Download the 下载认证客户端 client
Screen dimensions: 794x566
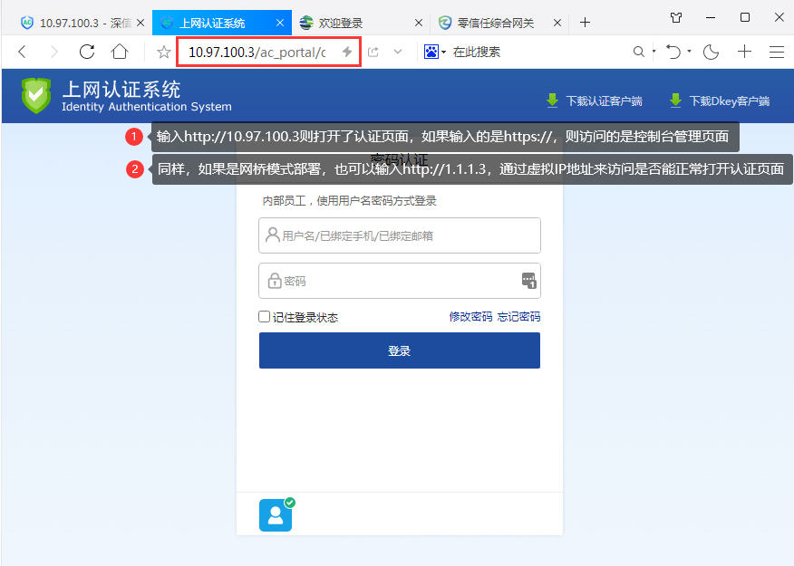[594, 101]
